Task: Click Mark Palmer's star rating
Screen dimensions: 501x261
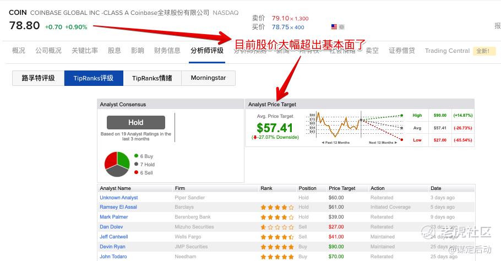Action: click(277, 218)
